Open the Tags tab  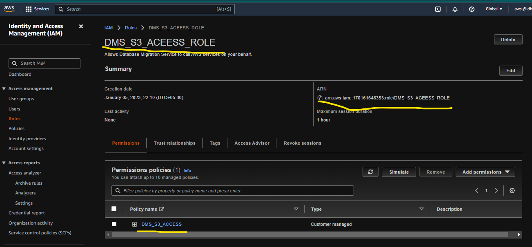coord(215,143)
